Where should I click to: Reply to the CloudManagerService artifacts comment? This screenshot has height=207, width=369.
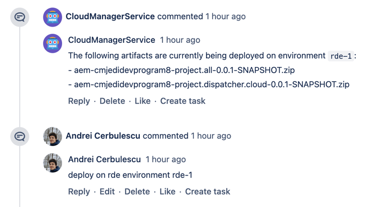(x=79, y=101)
